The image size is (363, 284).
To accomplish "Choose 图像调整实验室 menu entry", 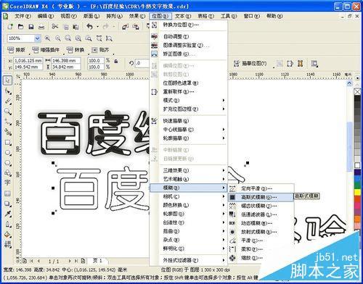I will click(189, 45).
